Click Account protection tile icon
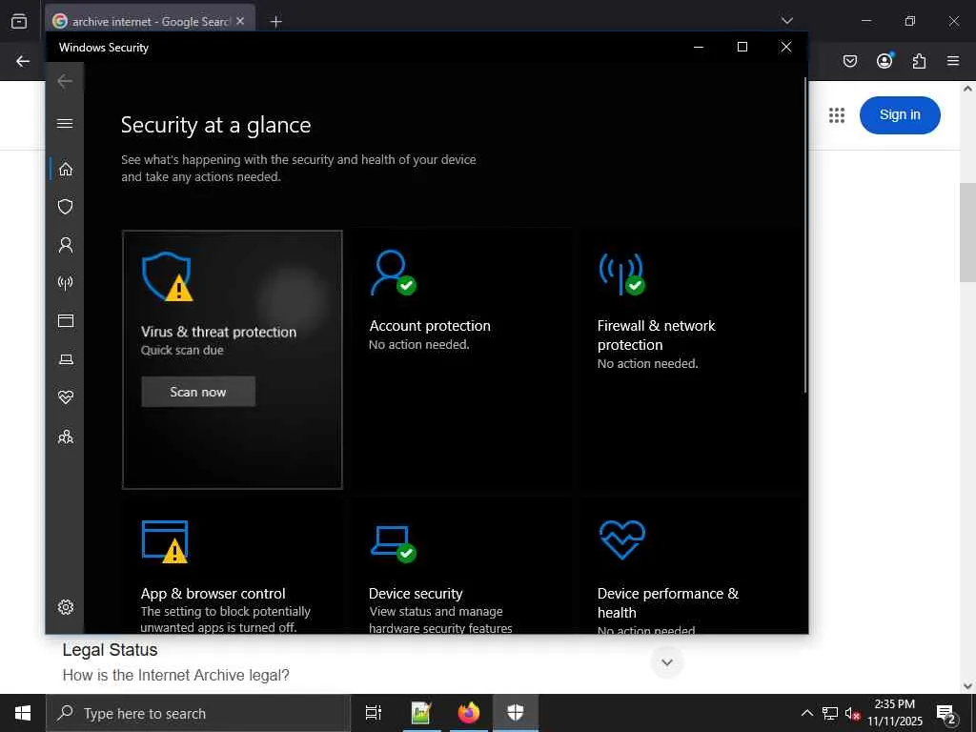 coord(394,273)
